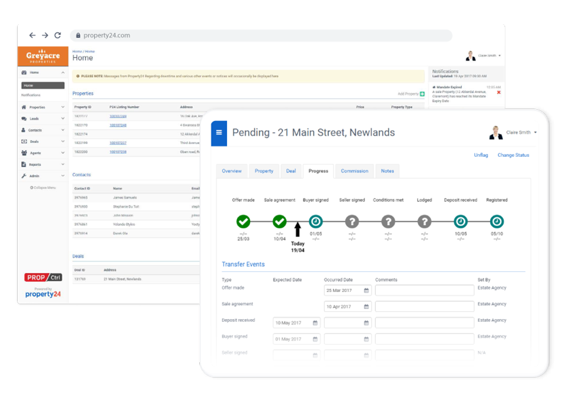The height and width of the screenshot is (401, 572).
Task: Click the browser refresh icon
Action: [57, 35]
